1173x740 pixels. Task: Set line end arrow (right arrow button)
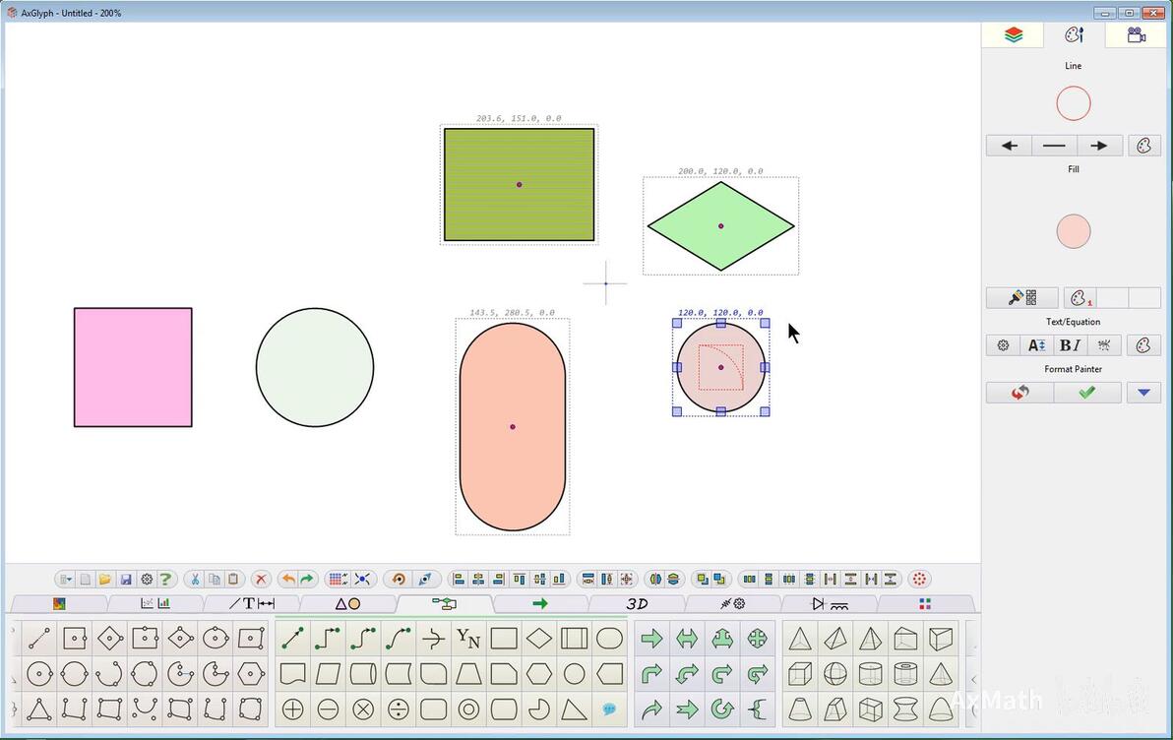point(1099,146)
